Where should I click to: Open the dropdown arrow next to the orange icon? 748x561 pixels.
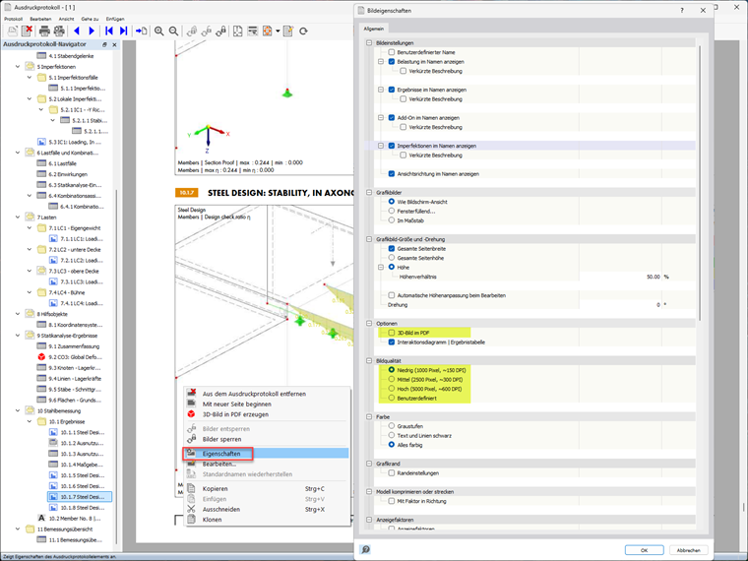278,31
